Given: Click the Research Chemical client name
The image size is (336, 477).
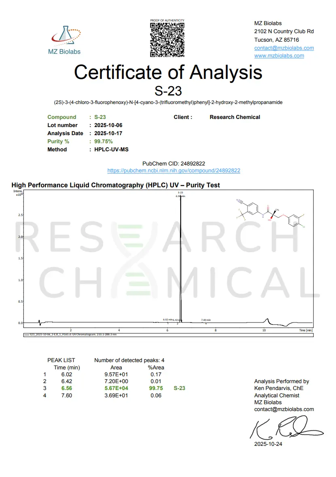Looking at the screenshot, I should click(235, 117).
